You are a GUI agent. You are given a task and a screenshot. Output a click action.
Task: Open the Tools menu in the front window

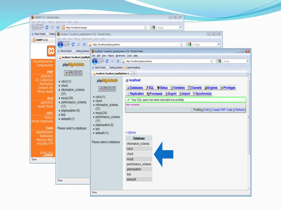130,56
